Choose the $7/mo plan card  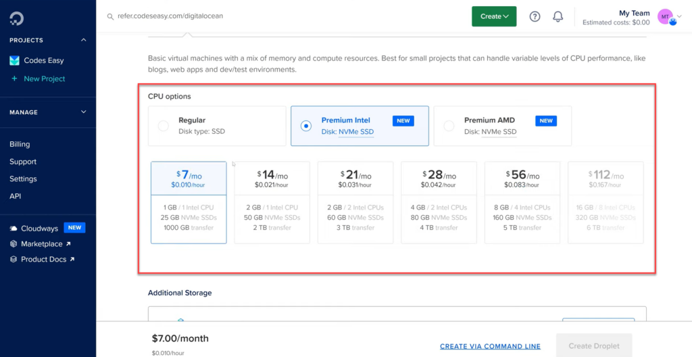coord(189,202)
